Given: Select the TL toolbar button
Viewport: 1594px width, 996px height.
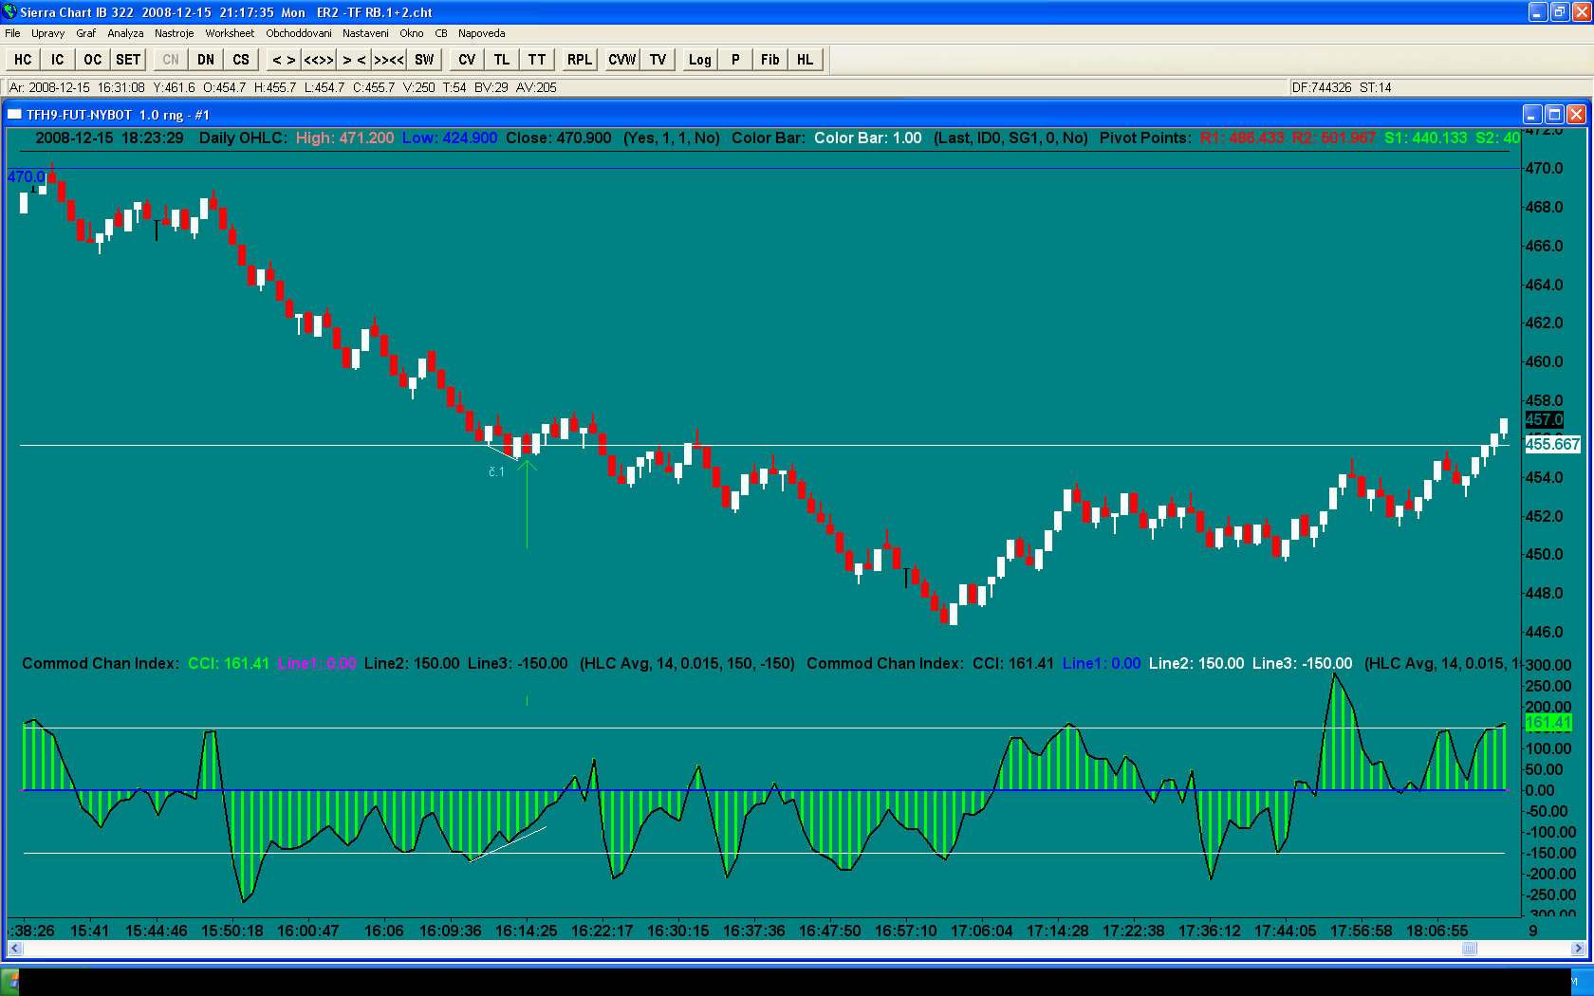Looking at the screenshot, I should coord(502,60).
